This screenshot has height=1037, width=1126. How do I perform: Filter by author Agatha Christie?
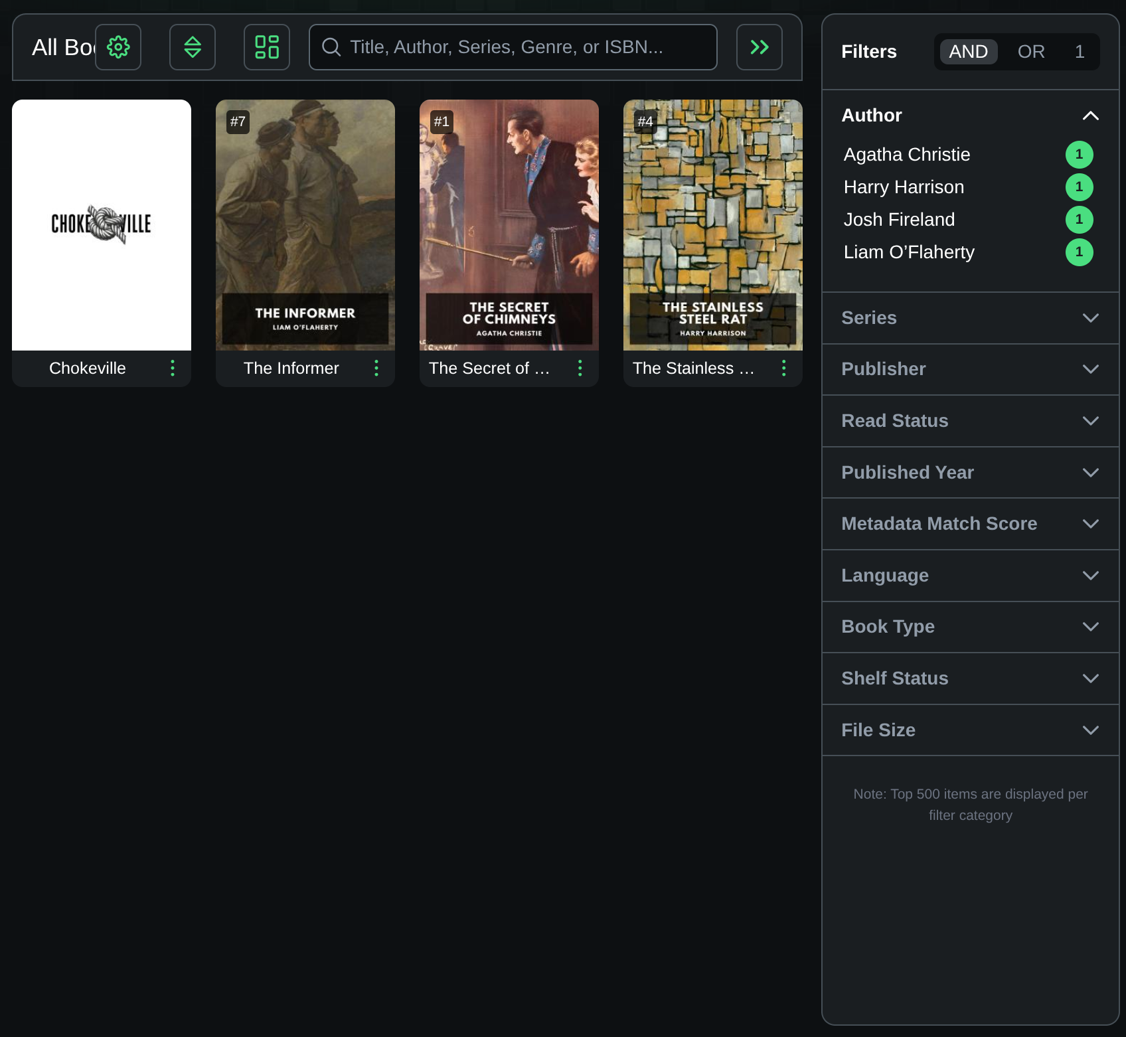(907, 155)
